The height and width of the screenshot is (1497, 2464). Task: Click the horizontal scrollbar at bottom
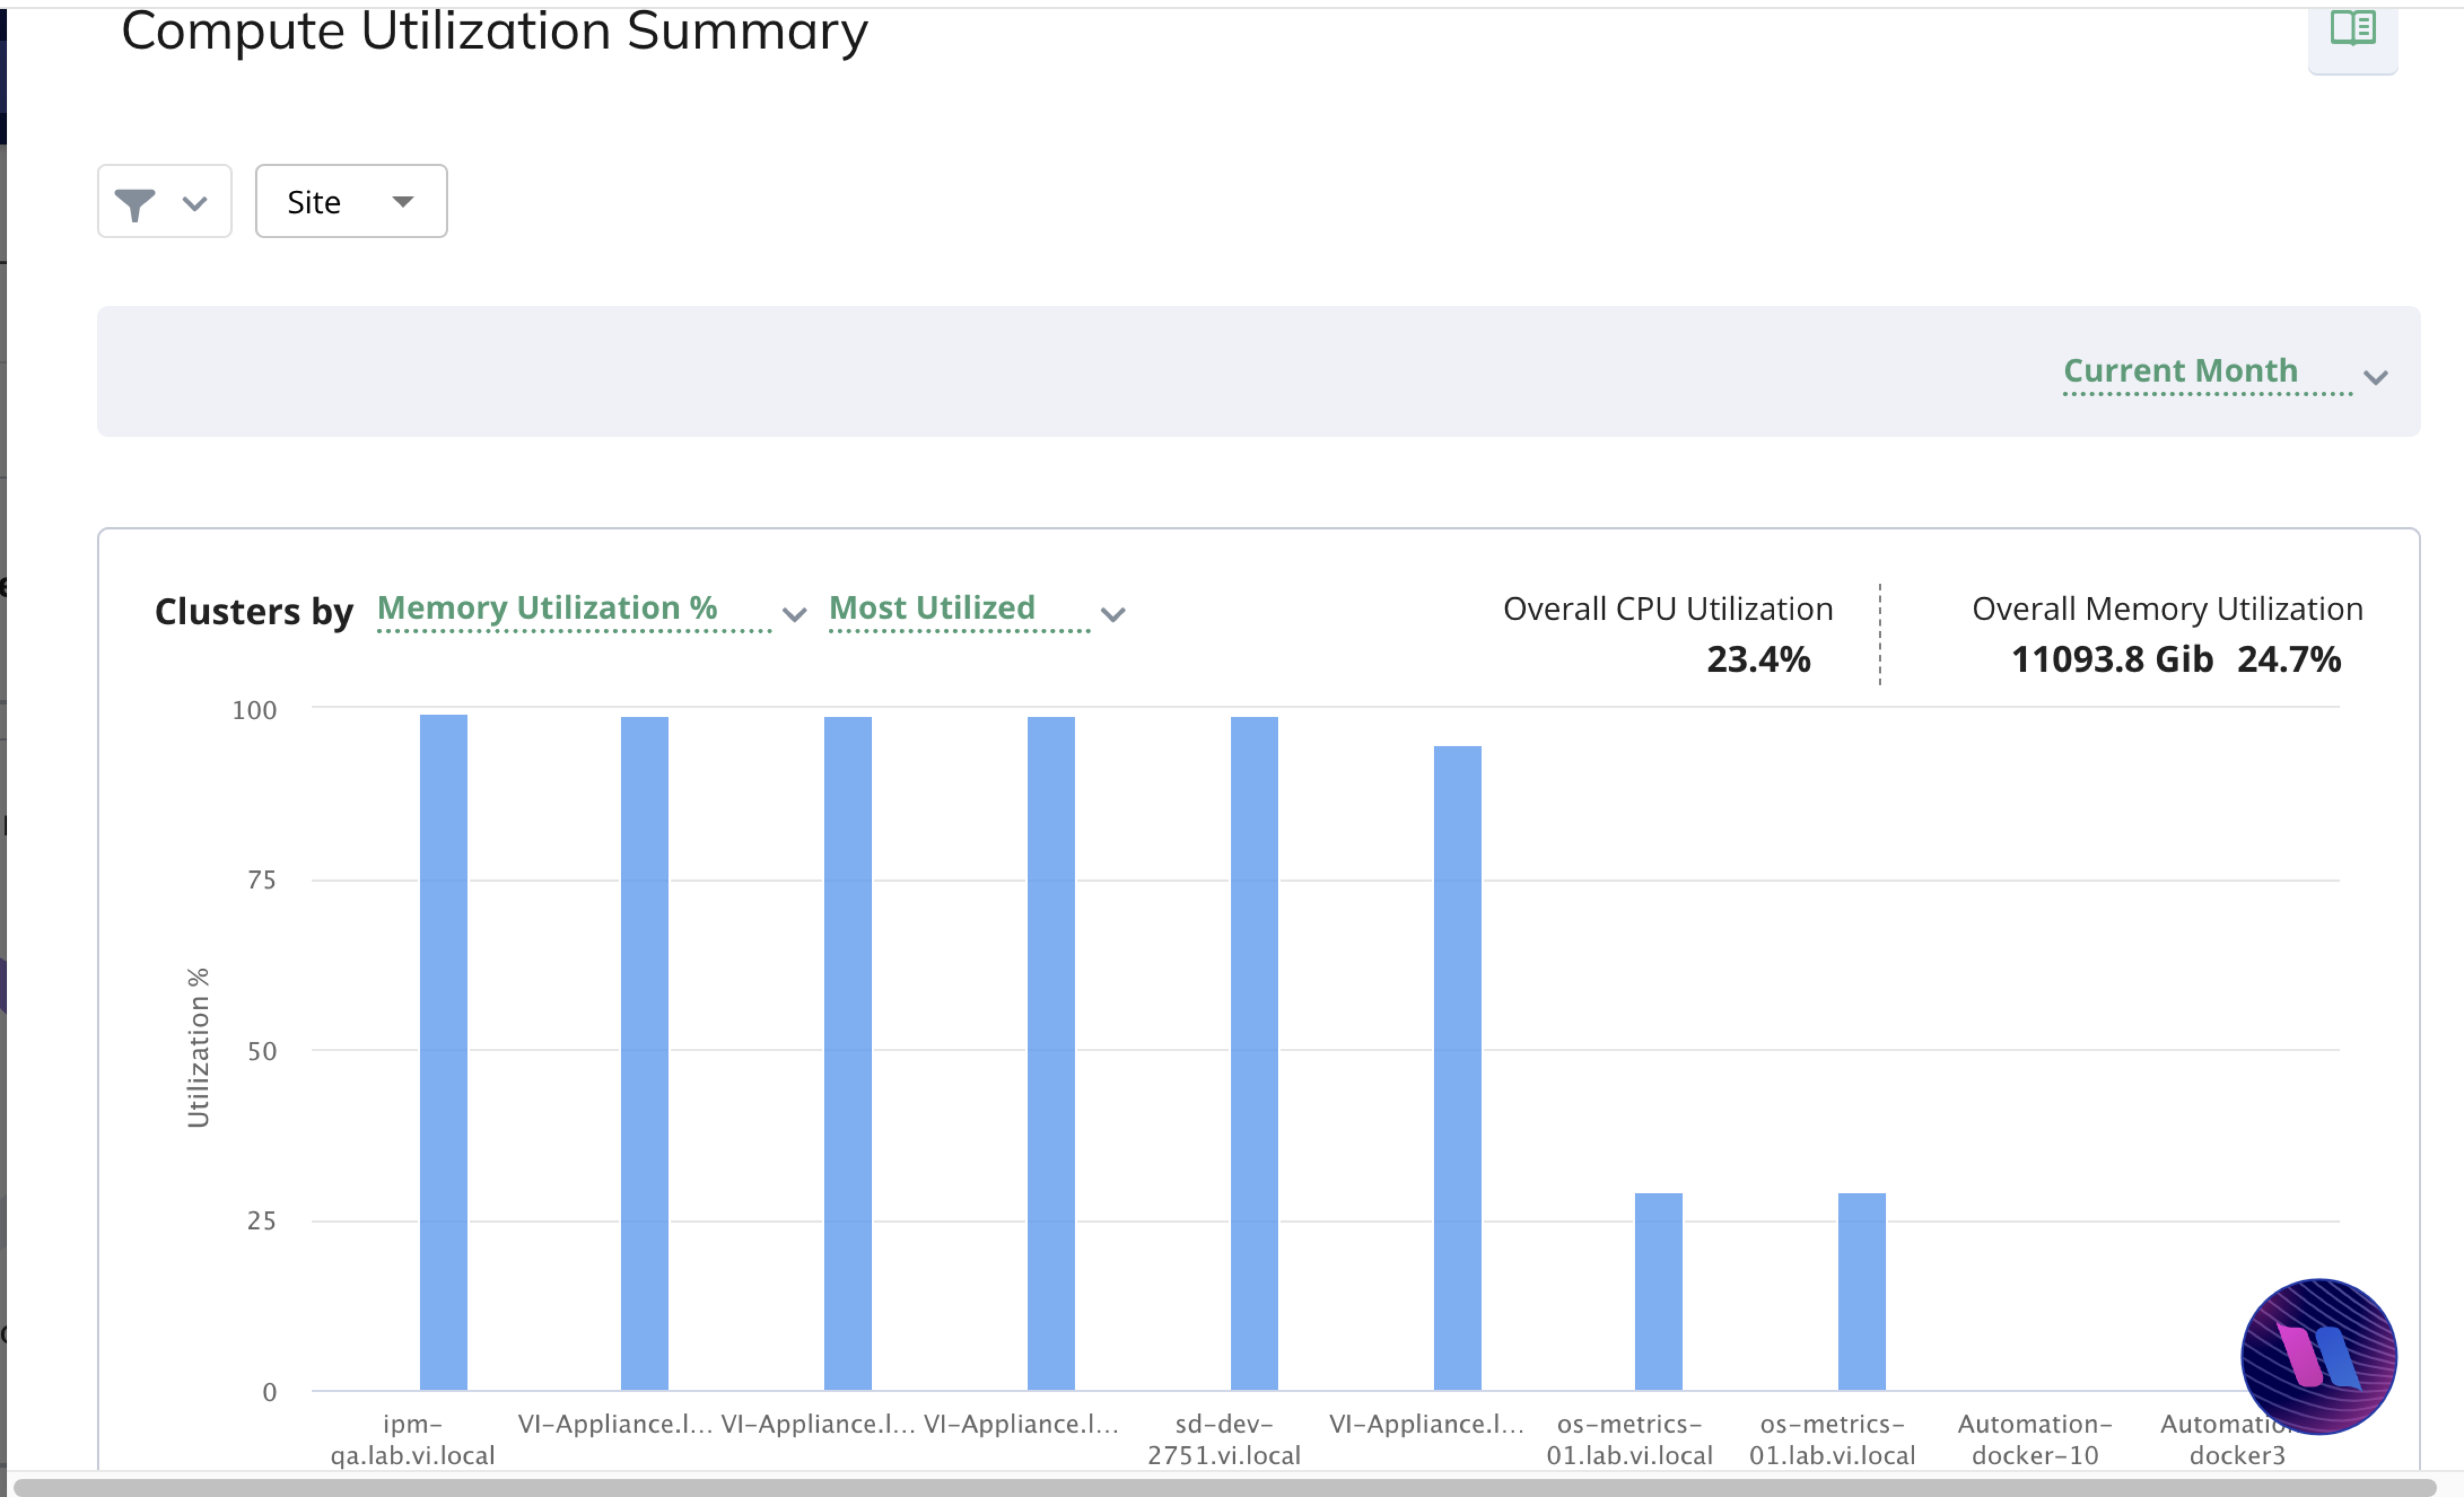tap(1224, 1487)
